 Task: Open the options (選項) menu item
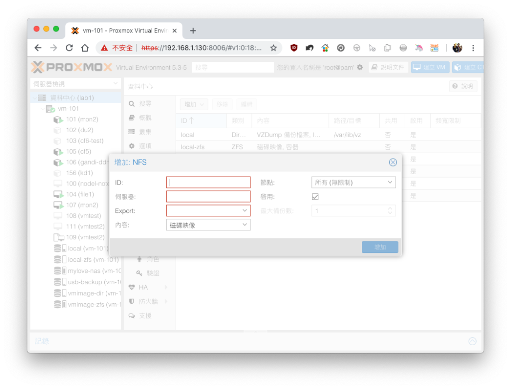point(145,146)
